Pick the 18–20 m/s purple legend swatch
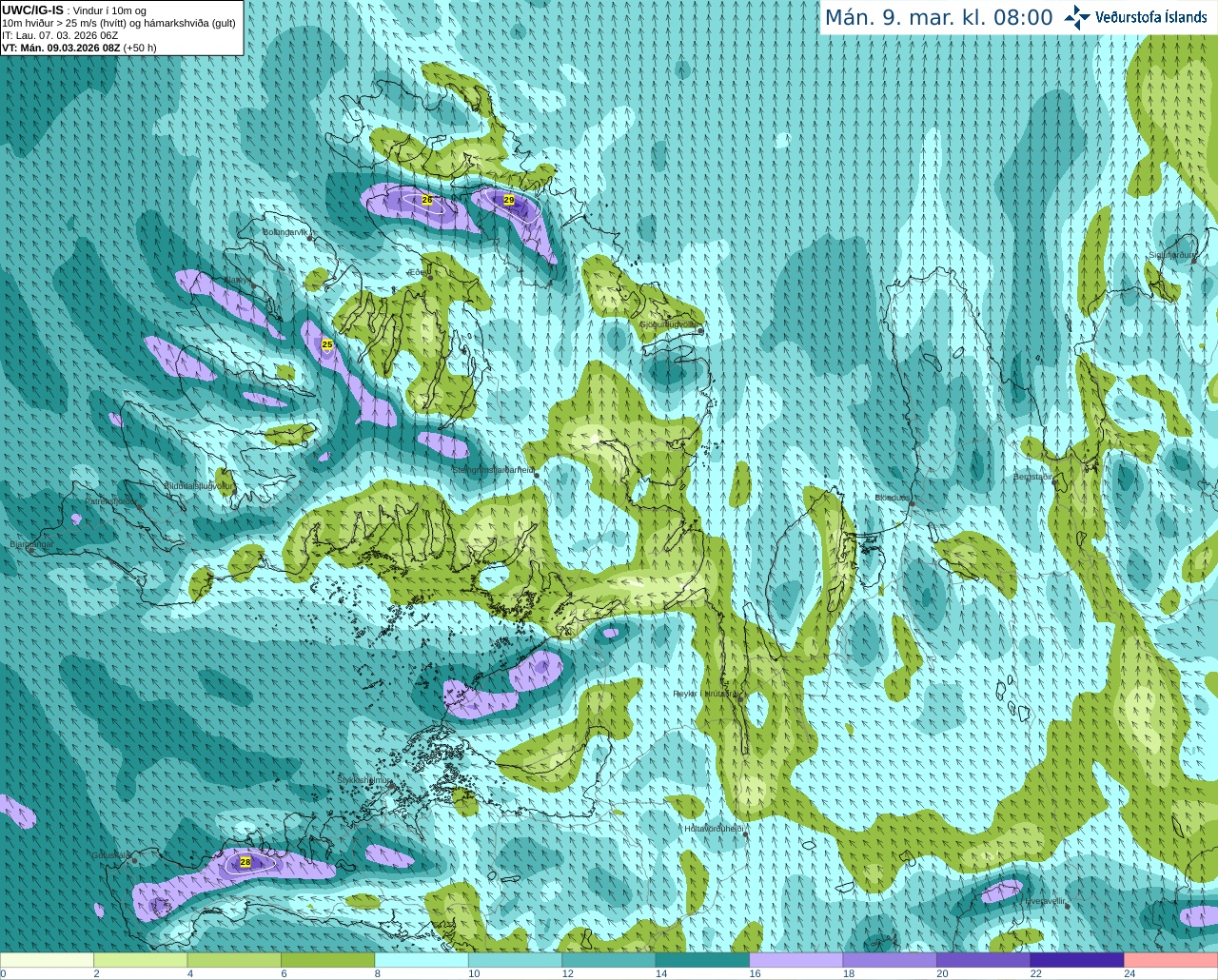1218x980 pixels. pyautogui.click(x=890, y=960)
